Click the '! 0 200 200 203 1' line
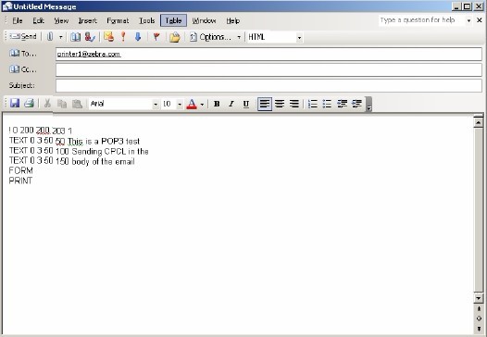This screenshot has height=337, width=487. pos(41,131)
